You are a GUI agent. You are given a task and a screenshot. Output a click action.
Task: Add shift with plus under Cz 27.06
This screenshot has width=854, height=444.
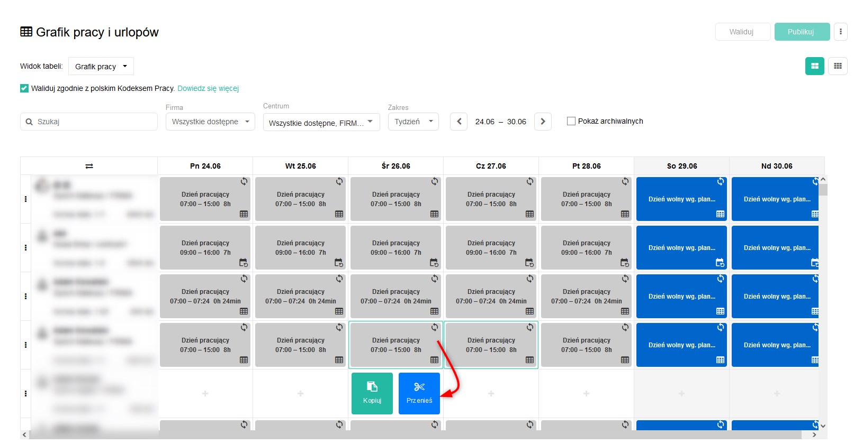tap(491, 393)
